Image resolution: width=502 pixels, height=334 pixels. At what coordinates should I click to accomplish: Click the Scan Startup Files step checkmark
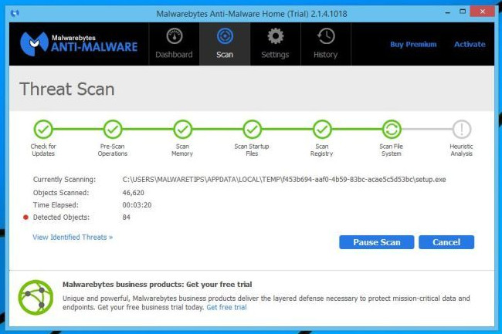click(252, 130)
